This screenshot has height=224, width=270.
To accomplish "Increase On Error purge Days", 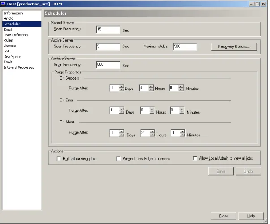I will click(121, 109).
